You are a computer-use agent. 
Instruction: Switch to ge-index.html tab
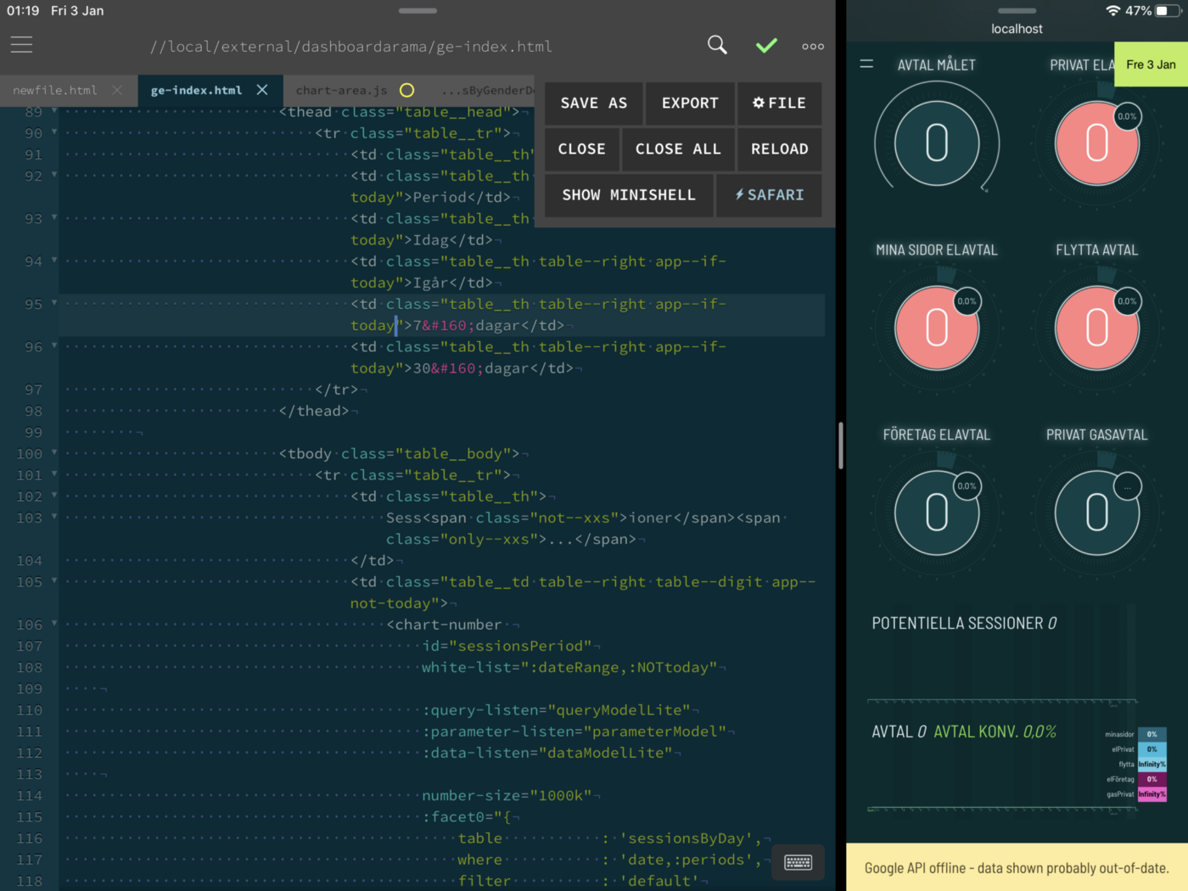click(x=196, y=90)
